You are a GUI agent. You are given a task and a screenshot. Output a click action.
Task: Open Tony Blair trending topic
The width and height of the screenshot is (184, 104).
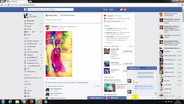(110, 28)
